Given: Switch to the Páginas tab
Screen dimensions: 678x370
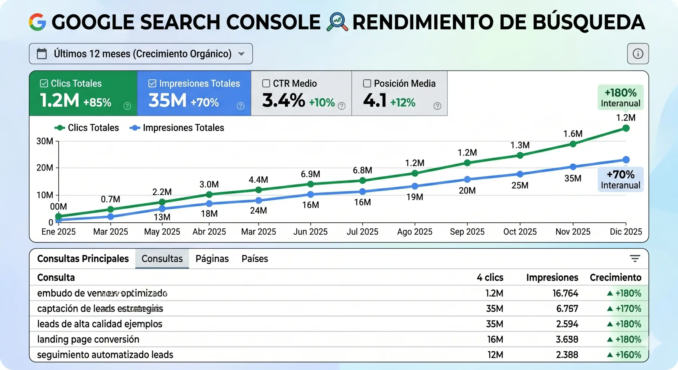Looking at the screenshot, I should coord(212,258).
